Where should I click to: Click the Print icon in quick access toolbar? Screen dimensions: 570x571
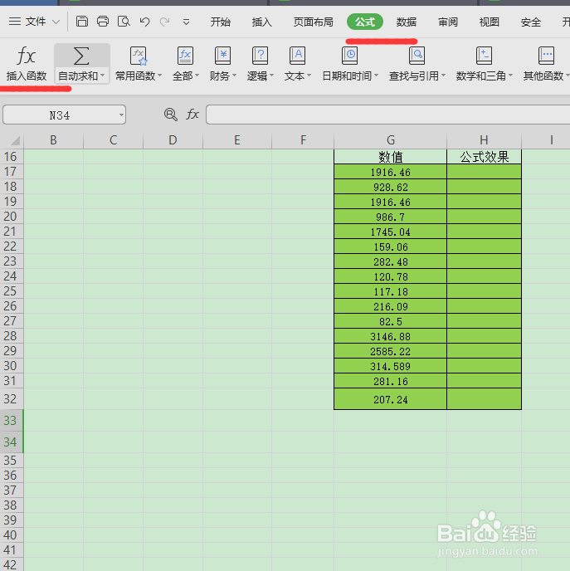pyautogui.click(x=103, y=22)
